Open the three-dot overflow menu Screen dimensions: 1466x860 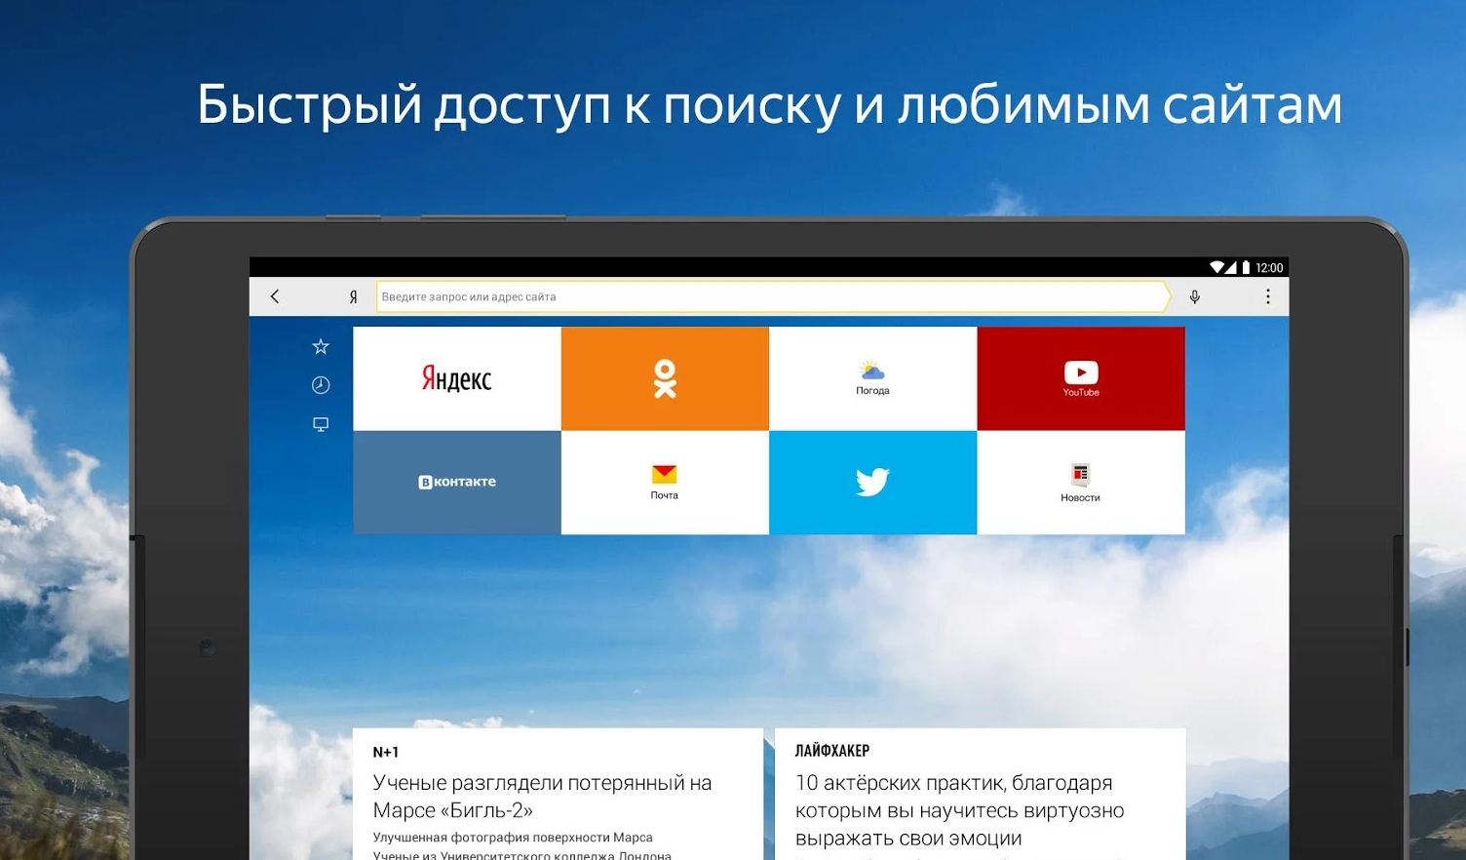(1267, 296)
